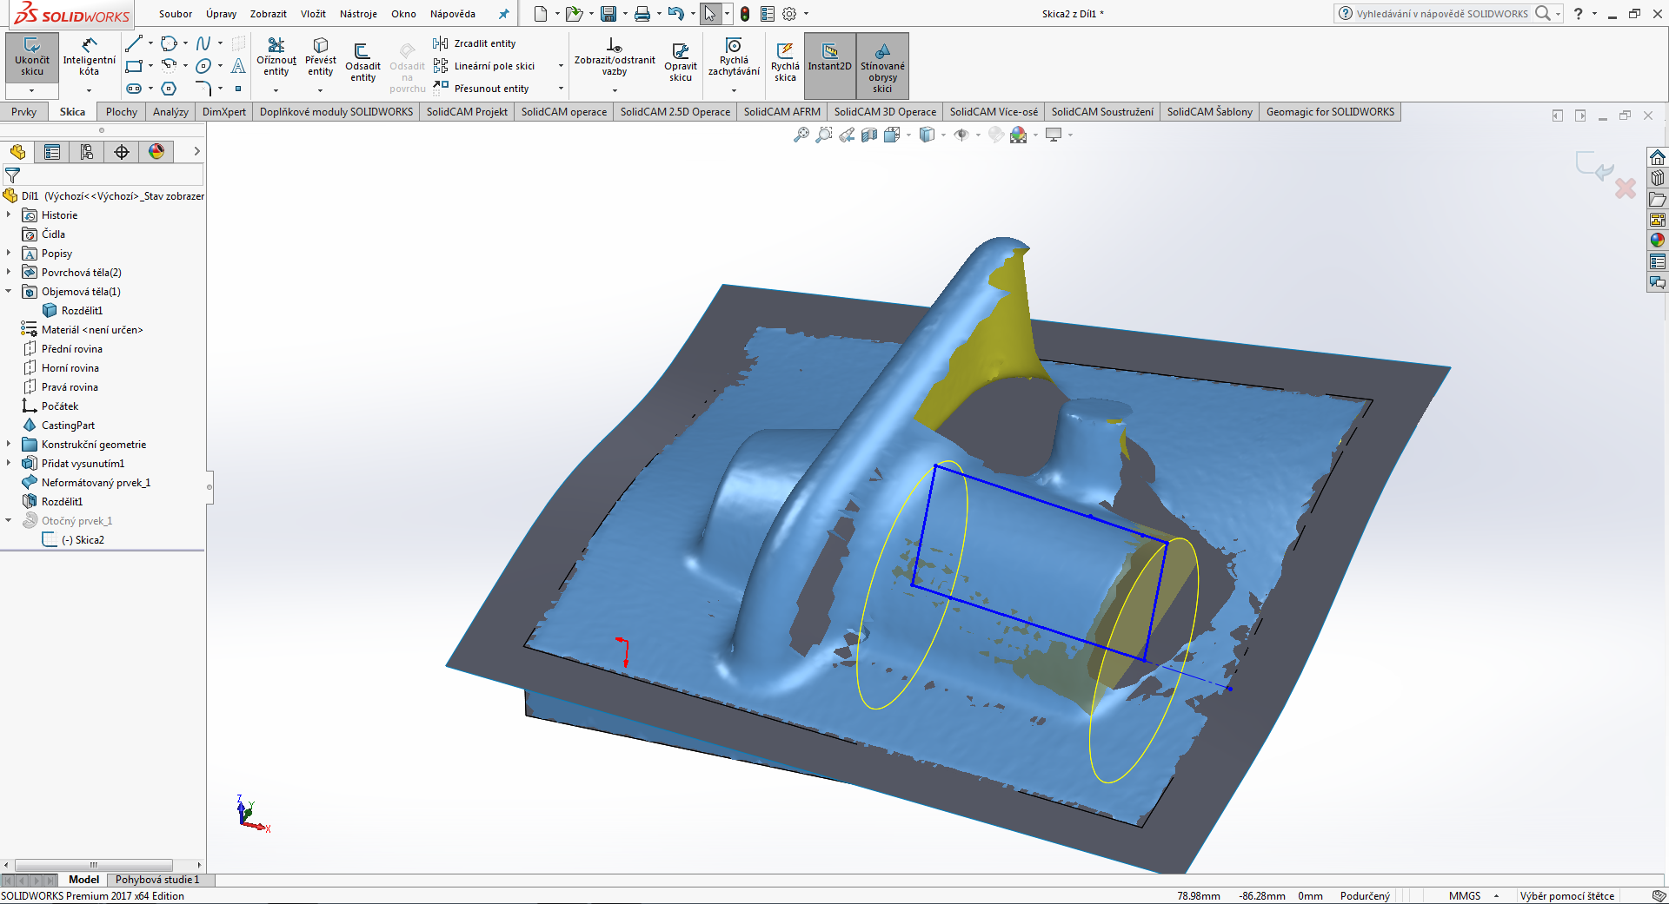Viewport: 1669px width, 904px height.
Task: Collapse the Objemová těla(1) tree node
Action: coord(9,292)
